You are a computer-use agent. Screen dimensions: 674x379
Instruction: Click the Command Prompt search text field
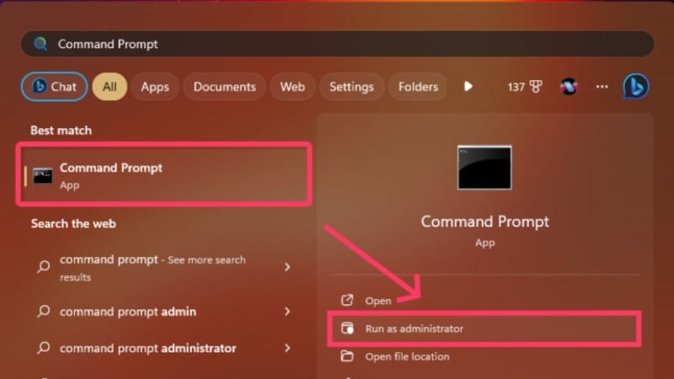click(x=338, y=44)
